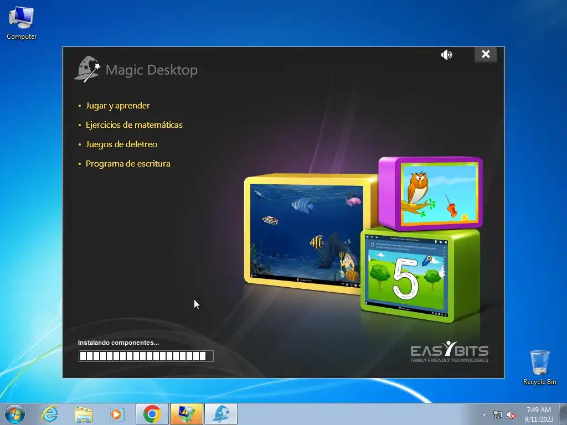Viewport: 567px width, 425px height.
Task: Click the installation progress bar
Action: click(146, 356)
